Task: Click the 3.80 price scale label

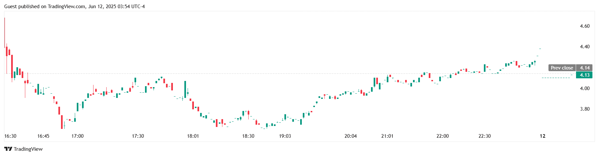Action: point(585,109)
